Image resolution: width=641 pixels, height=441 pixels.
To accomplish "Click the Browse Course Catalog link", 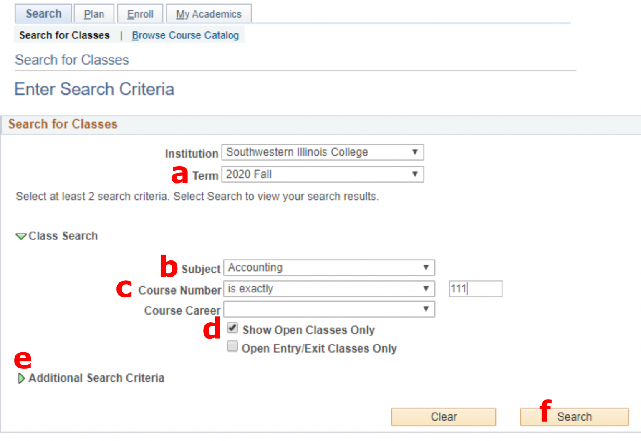I will click(x=185, y=35).
